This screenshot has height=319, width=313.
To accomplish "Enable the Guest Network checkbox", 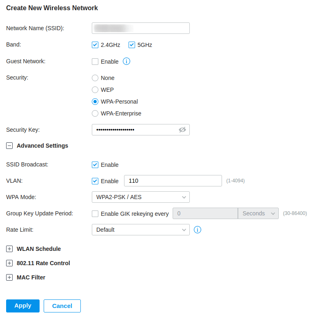I will tap(95, 62).
